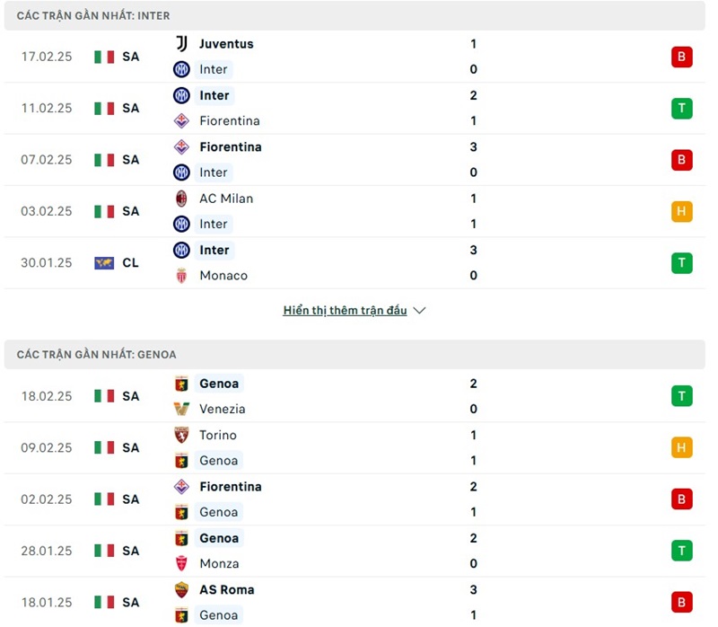Click the Venezia club logo
The height and width of the screenshot is (627, 718).
[183, 409]
